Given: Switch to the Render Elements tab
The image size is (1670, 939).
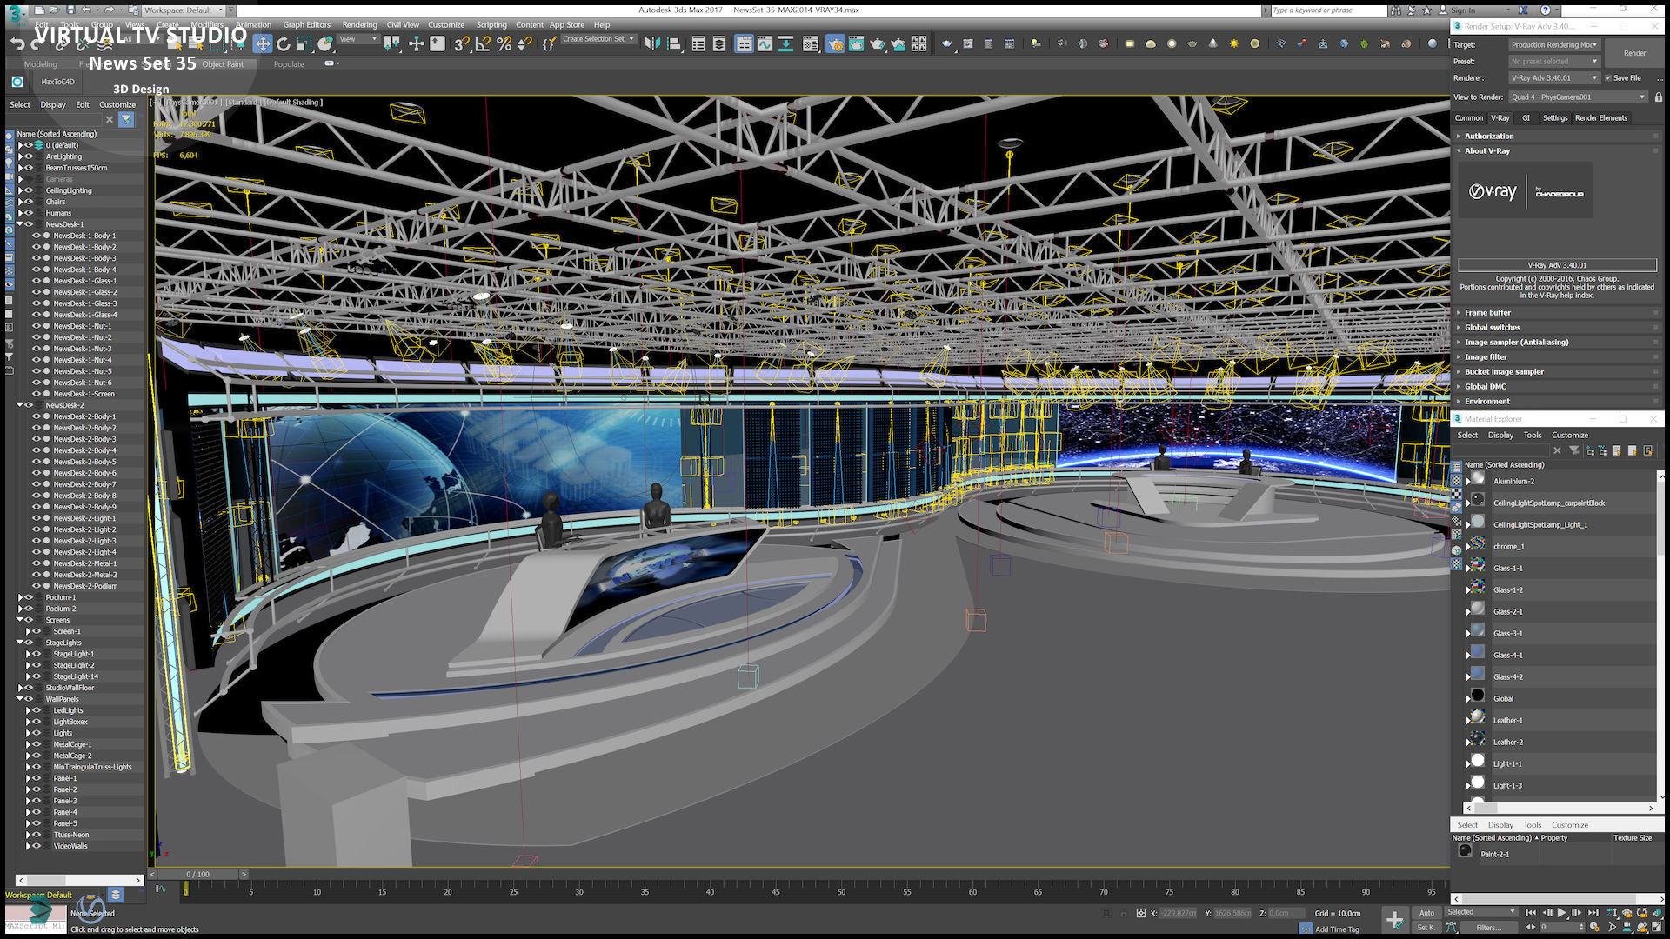Looking at the screenshot, I should pyautogui.click(x=1600, y=118).
